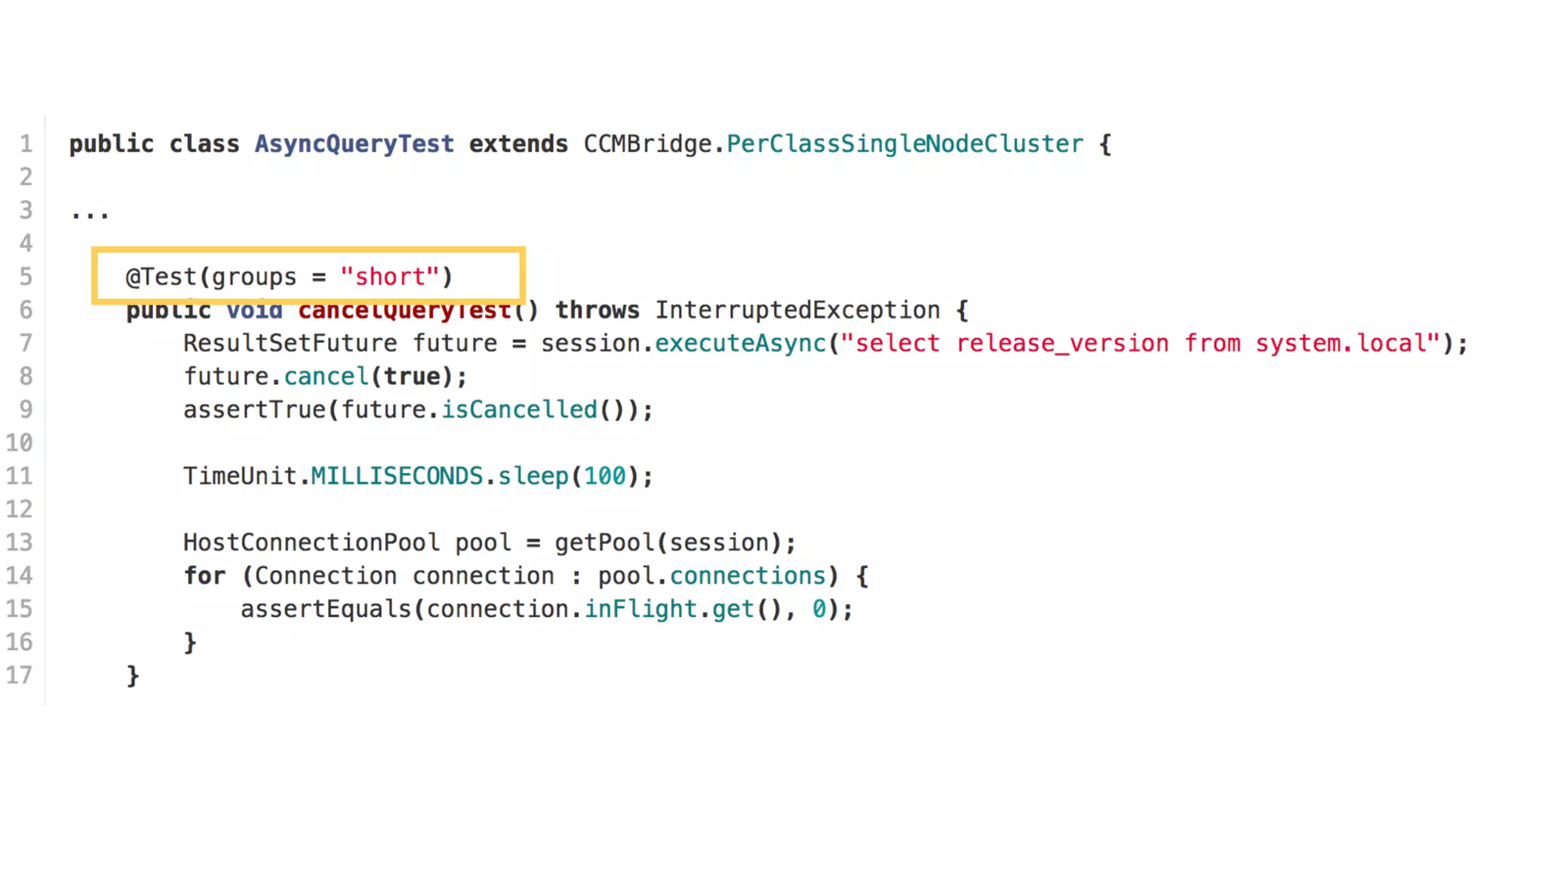Click PerClassSingleNodeCluster in the class declaration
The height and width of the screenshot is (869, 1545).
click(905, 144)
